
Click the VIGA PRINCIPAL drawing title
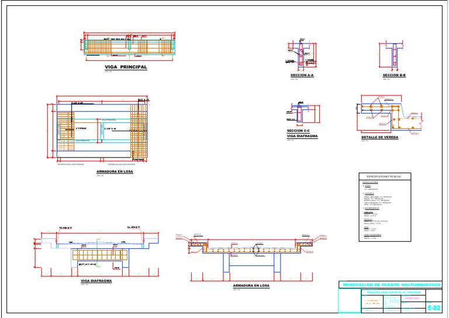126,67
